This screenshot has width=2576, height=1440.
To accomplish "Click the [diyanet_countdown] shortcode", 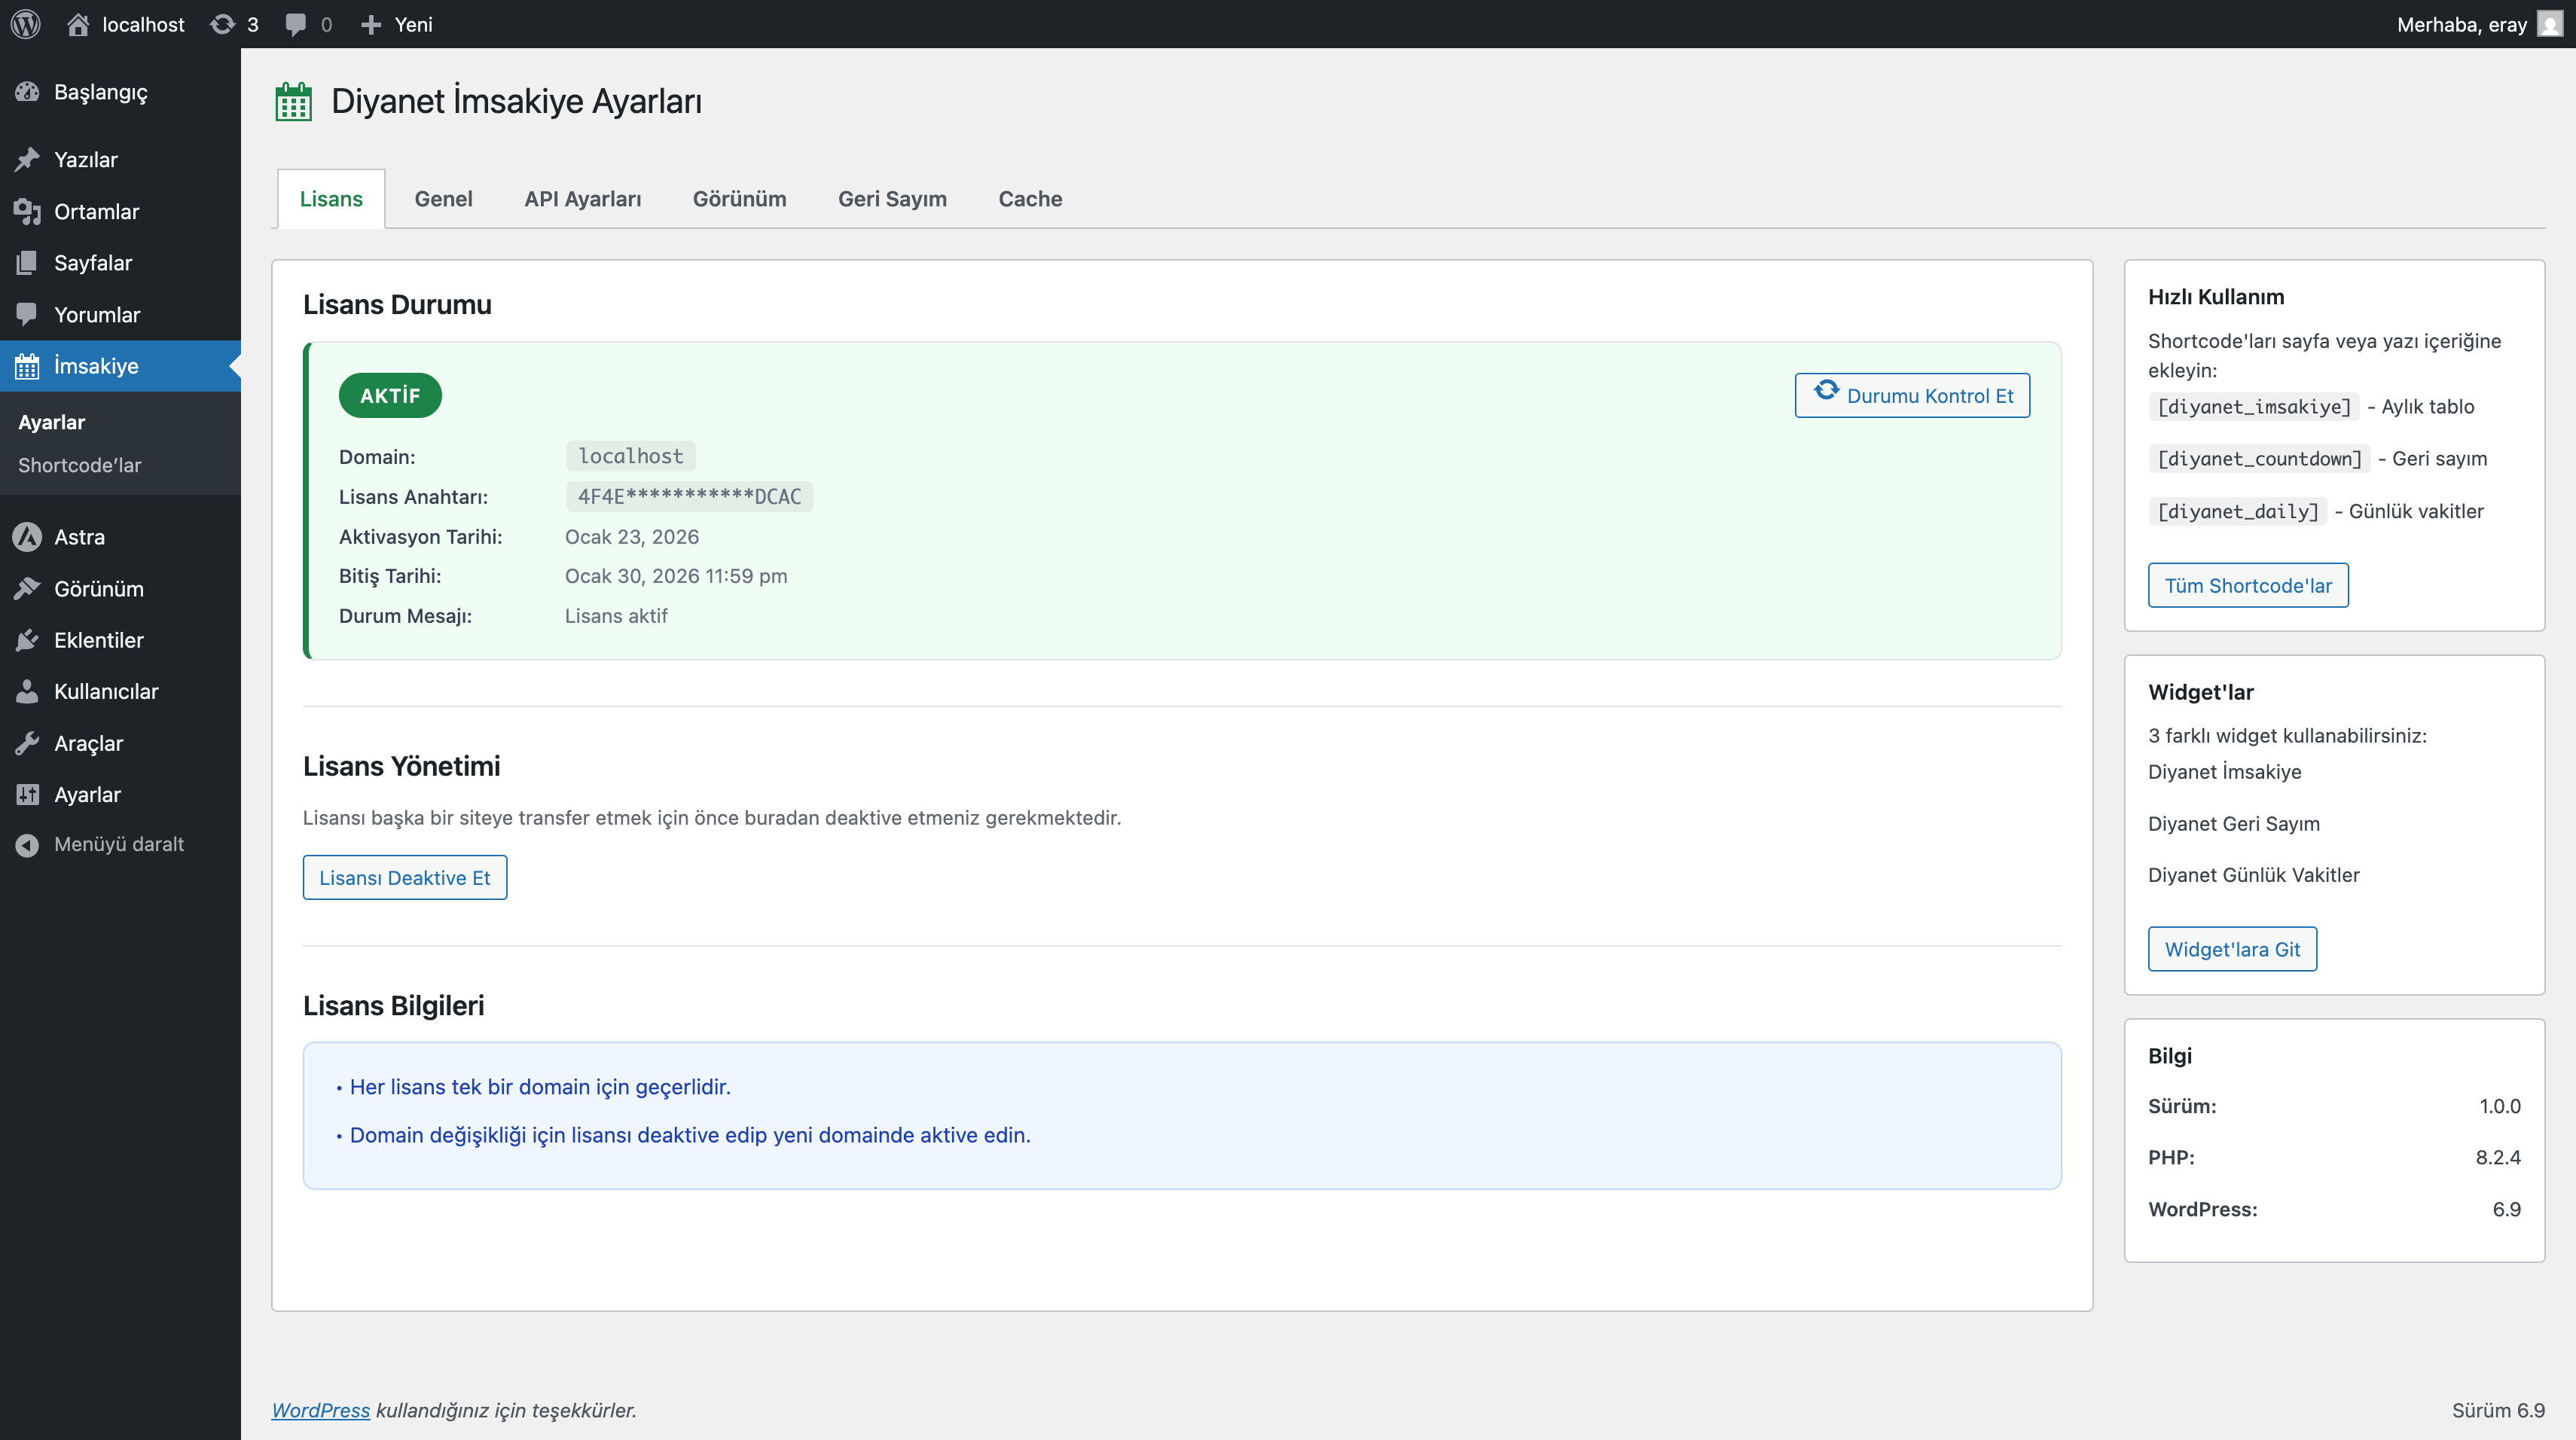I will coord(2259,459).
